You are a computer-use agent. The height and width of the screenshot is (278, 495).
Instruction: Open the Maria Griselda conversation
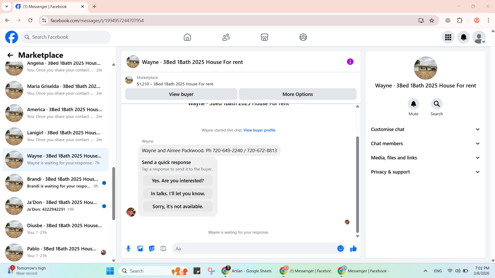point(55,90)
